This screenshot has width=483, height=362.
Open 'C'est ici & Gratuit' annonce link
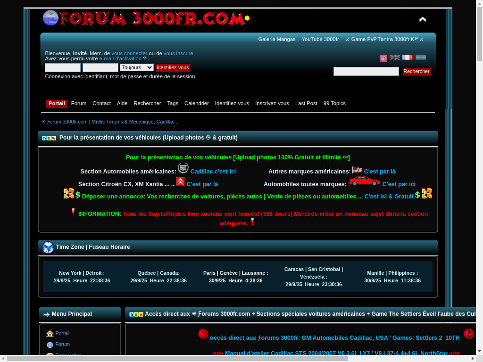click(389, 197)
